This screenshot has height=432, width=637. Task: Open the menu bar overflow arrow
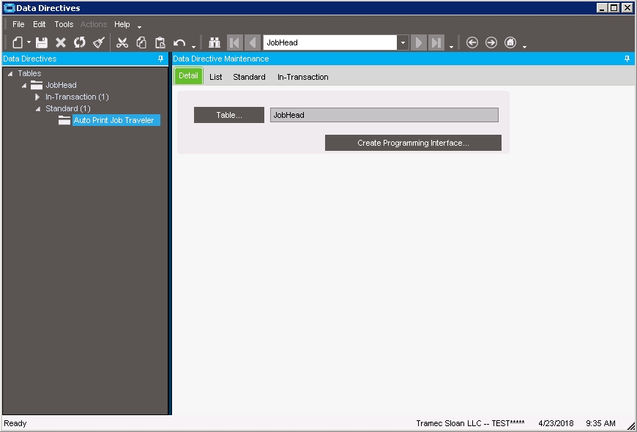(x=139, y=27)
